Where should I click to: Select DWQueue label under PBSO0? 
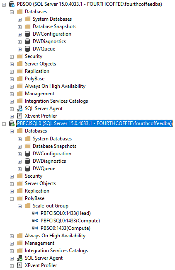click(44, 49)
